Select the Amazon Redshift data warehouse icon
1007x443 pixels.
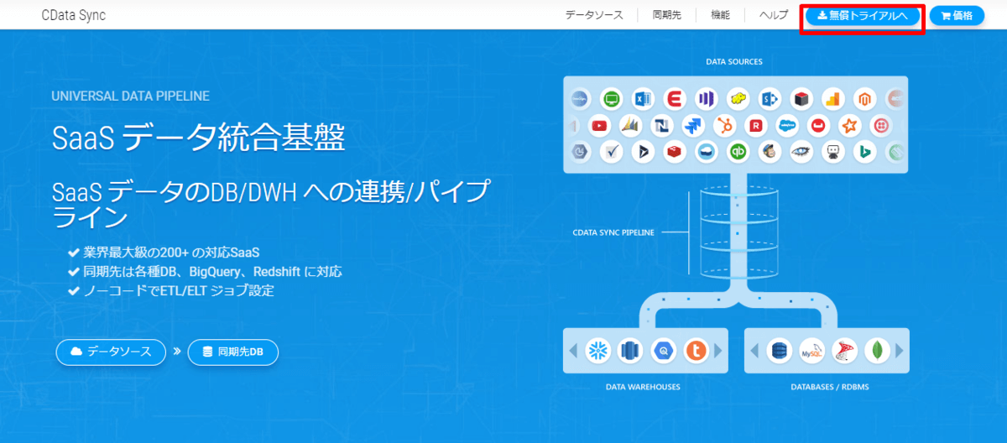tap(630, 350)
